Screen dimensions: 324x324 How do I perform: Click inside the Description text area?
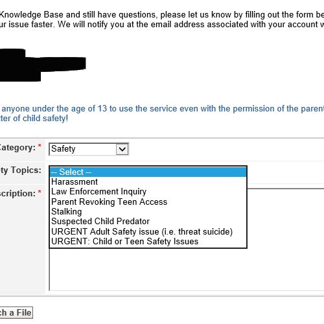tap(187, 269)
